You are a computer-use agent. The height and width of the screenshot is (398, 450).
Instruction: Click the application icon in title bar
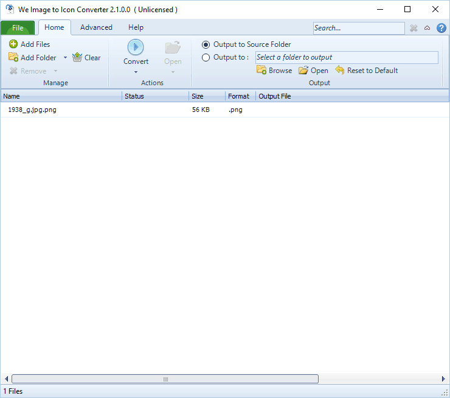click(10, 9)
